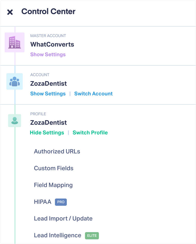The height and width of the screenshot is (244, 196).
Task: Click the ZozaDentist profile name heading
Action: [48, 123]
